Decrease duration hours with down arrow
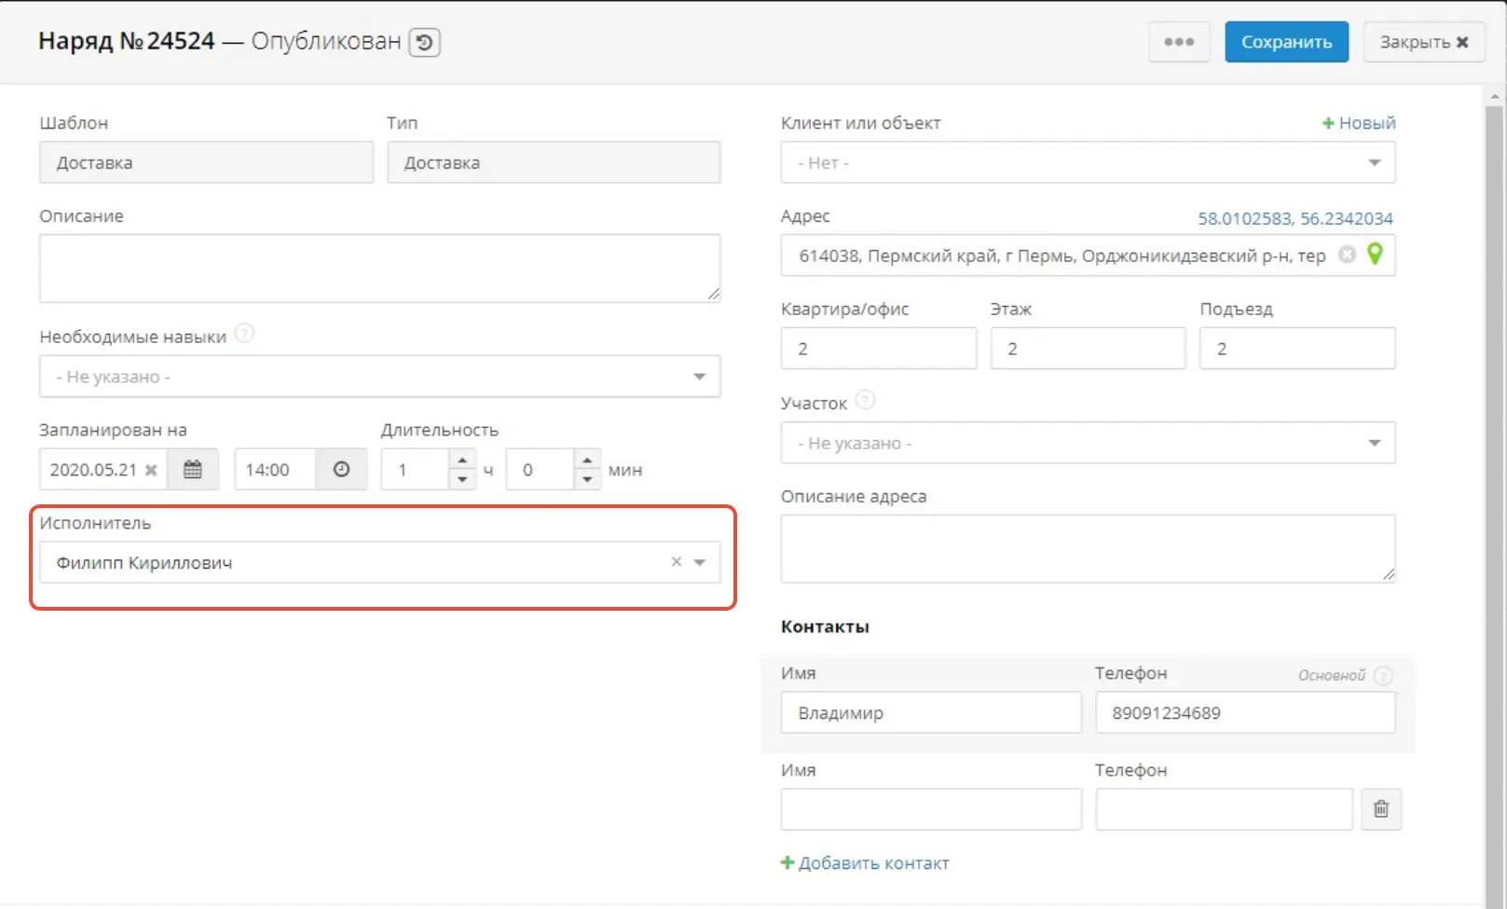1507x909 pixels. [x=462, y=479]
